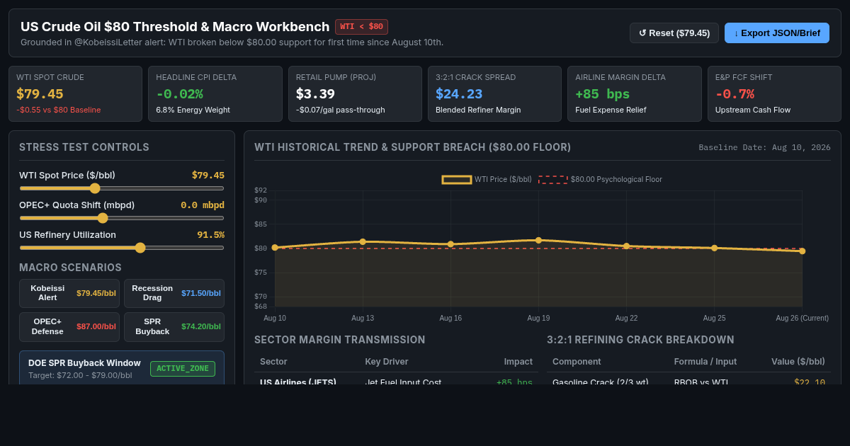Click the DOE SPR Buyback Window title

click(x=84, y=362)
